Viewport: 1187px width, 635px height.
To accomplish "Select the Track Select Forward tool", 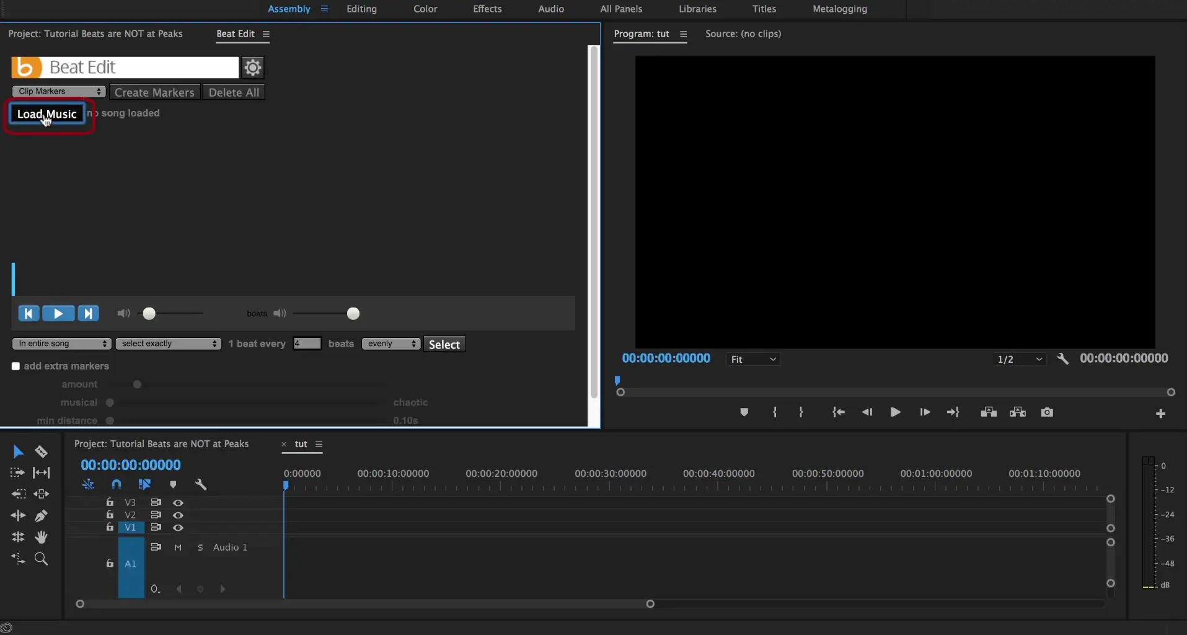I will pyautogui.click(x=17, y=473).
